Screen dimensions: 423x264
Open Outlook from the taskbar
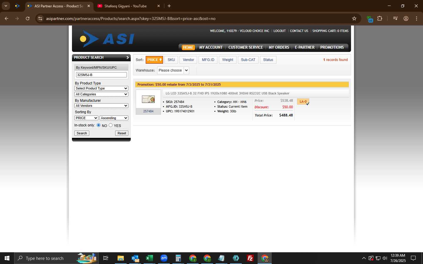pyautogui.click(x=135, y=258)
